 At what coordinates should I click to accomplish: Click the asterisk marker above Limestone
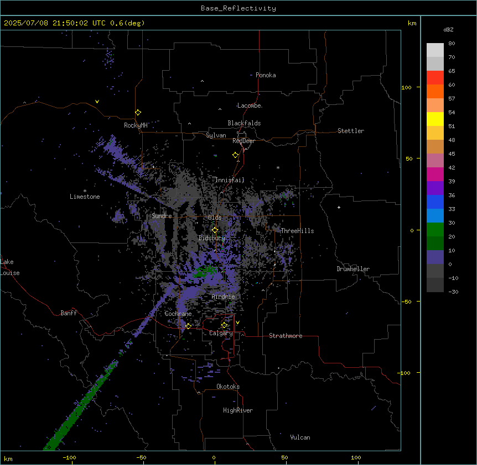click(85, 191)
